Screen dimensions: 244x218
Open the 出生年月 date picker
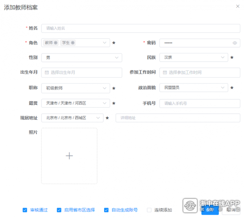81,73
